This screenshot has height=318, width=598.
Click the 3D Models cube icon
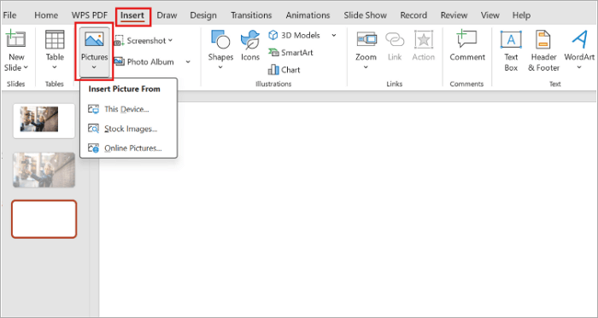273,35
